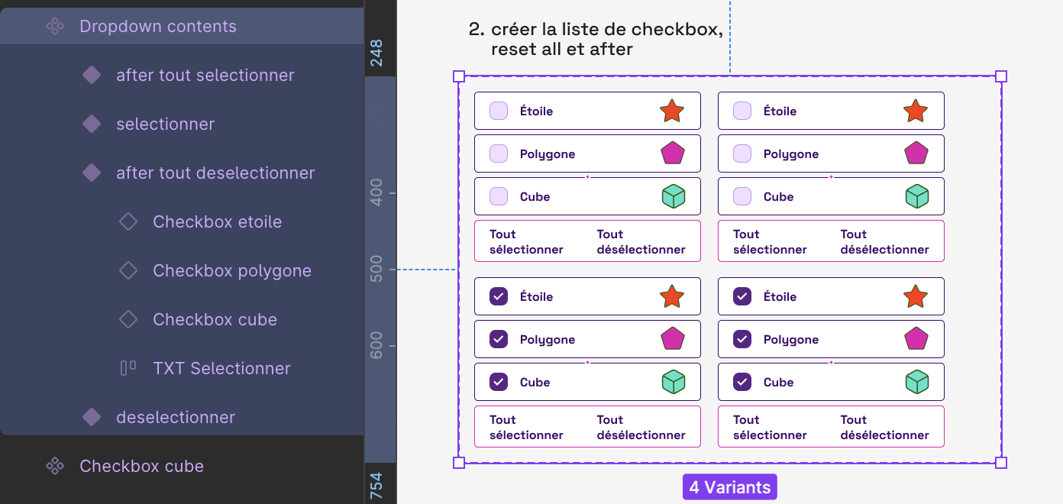
Task: Click the pink pentagon icon in top-right variant
Action: point(916,153)
